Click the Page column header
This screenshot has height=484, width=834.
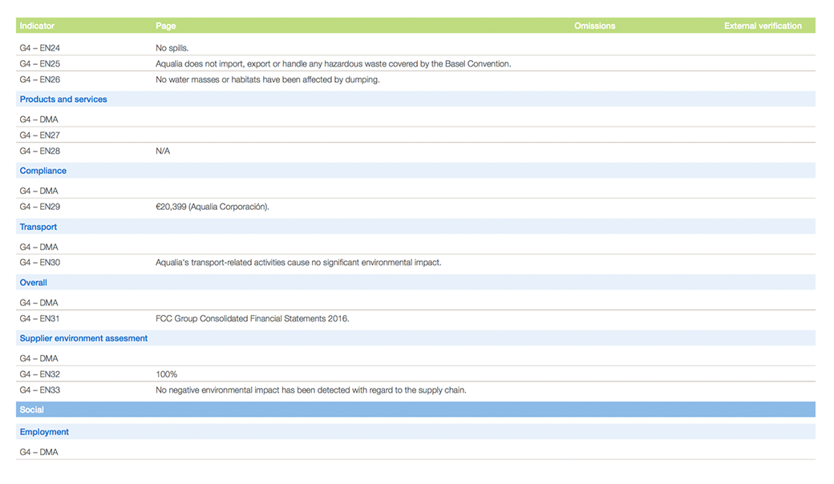[165, 26]
